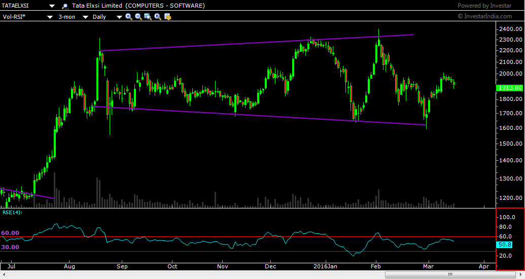Click the RSI(14) indicator label
The image size is (525, 279).
point(12,213)
